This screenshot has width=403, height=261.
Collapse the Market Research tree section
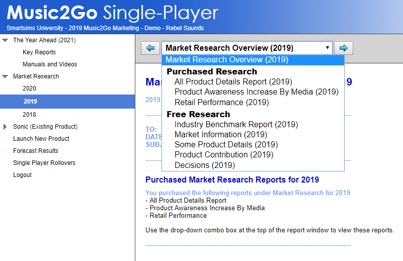coord(6,76)
